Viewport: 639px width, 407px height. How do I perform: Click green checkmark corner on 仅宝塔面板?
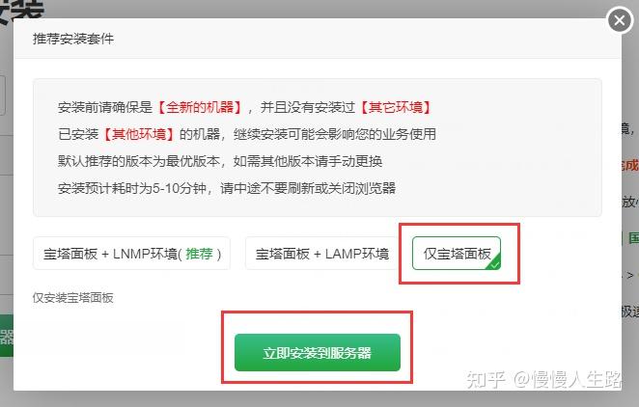pyautogui.click(x=494, y=264)
